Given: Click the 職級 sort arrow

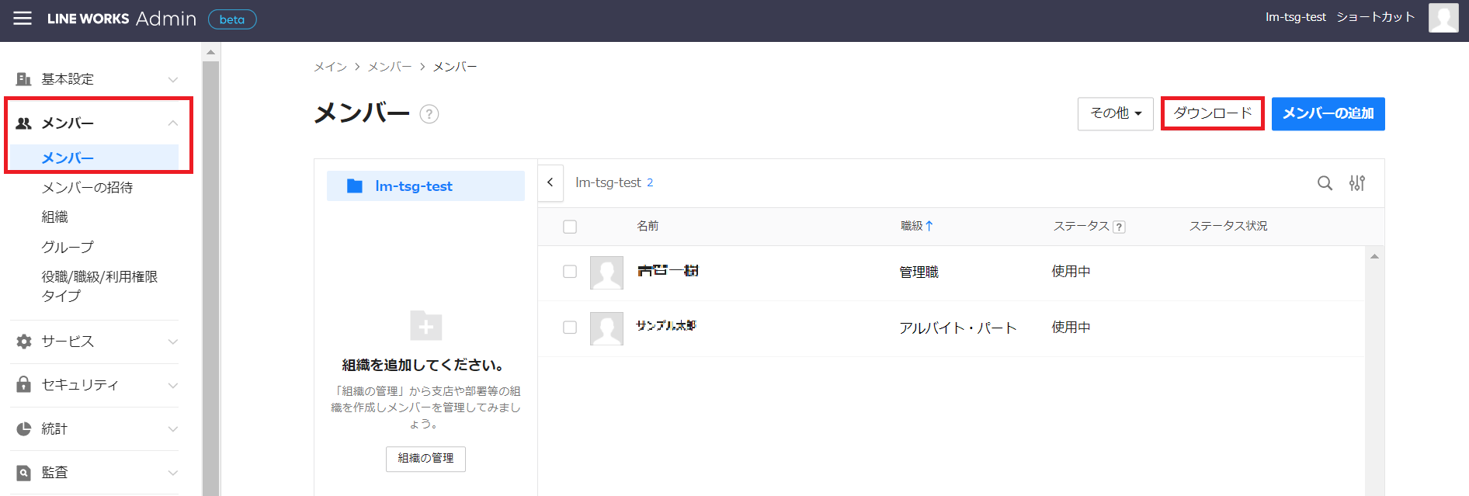Looking at the screenshot, I should 929,226.
